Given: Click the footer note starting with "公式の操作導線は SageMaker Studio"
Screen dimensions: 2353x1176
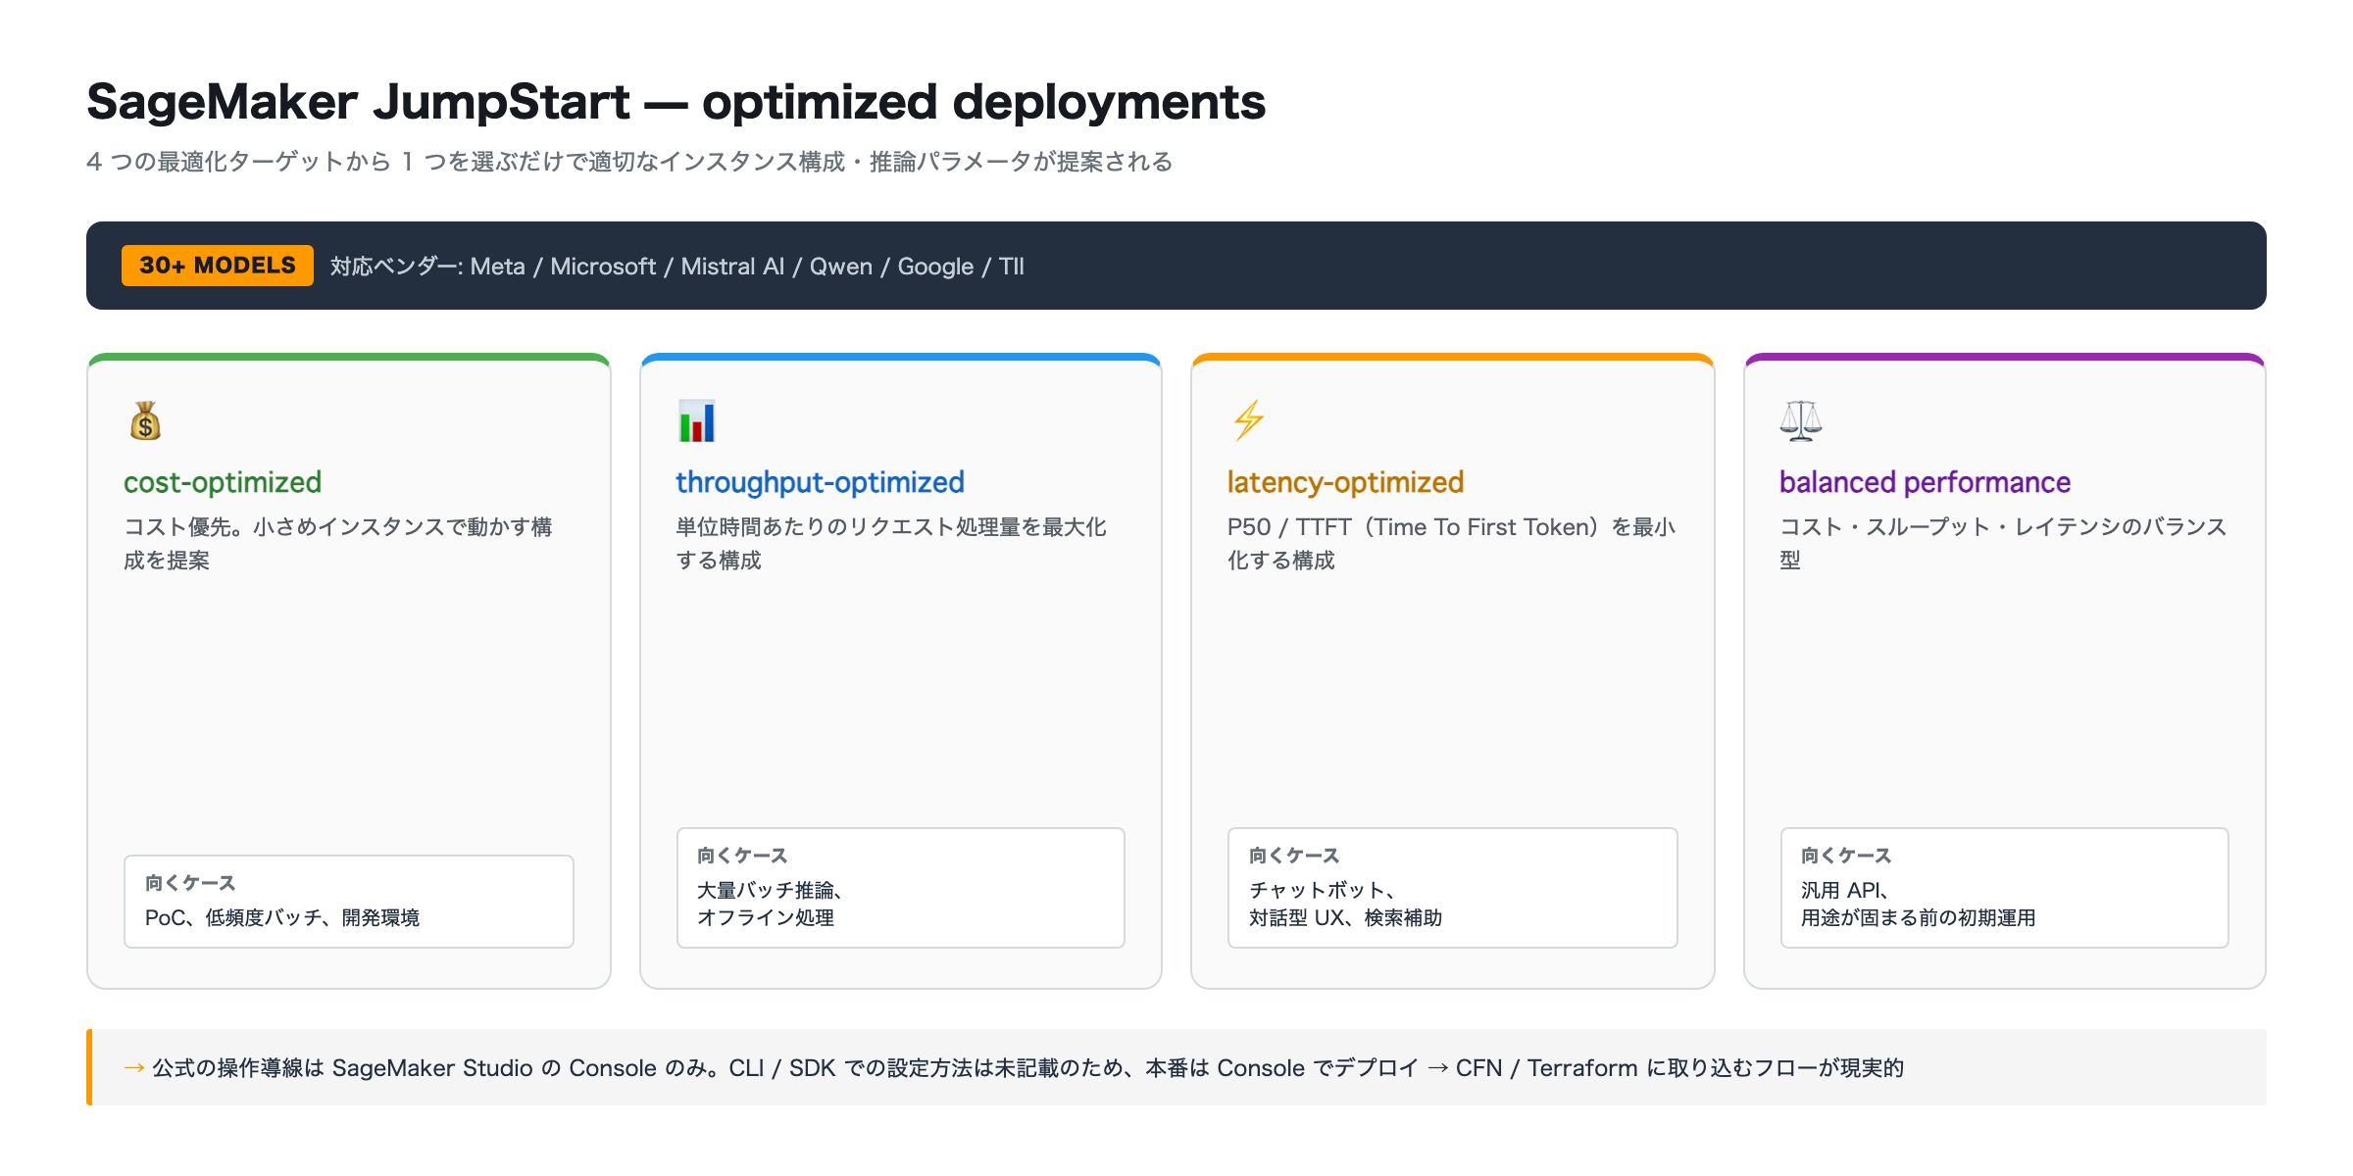Looking at the screenshot, I should tap(1014, 1068).
